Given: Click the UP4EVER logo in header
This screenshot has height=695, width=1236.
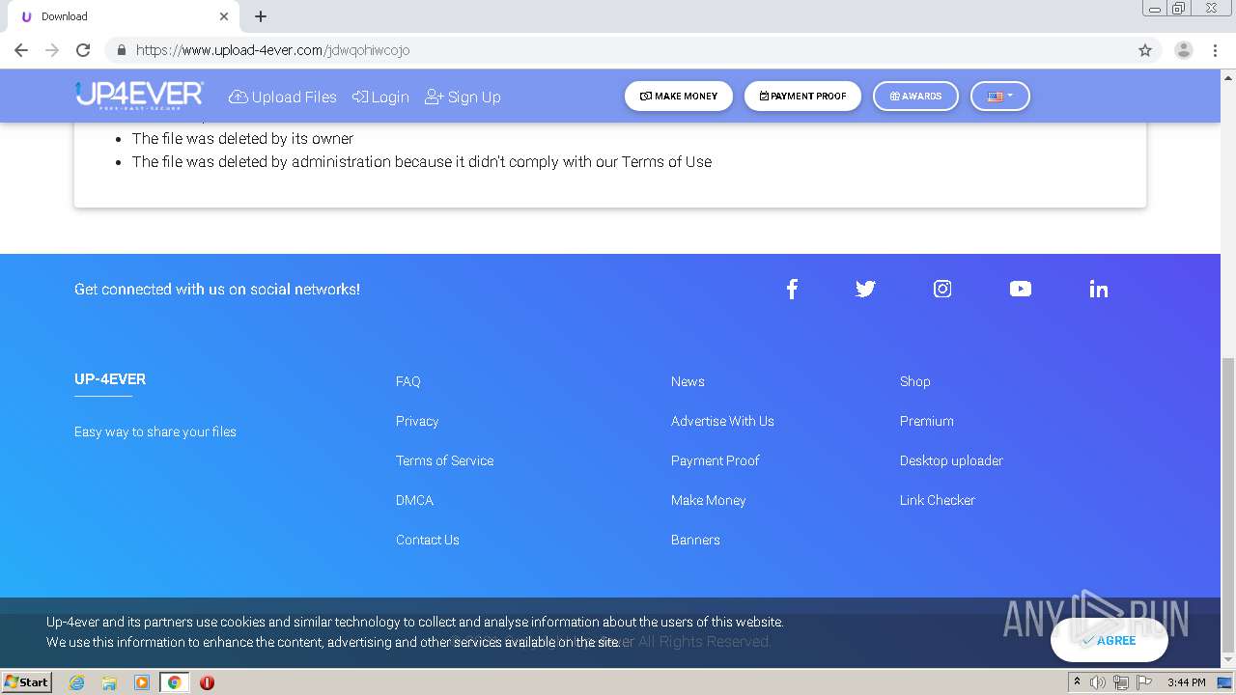Looking at the screenshot, I should point(139,96).
